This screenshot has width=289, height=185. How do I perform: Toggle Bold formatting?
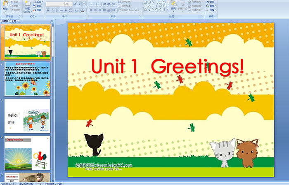[x=48, y=10]
